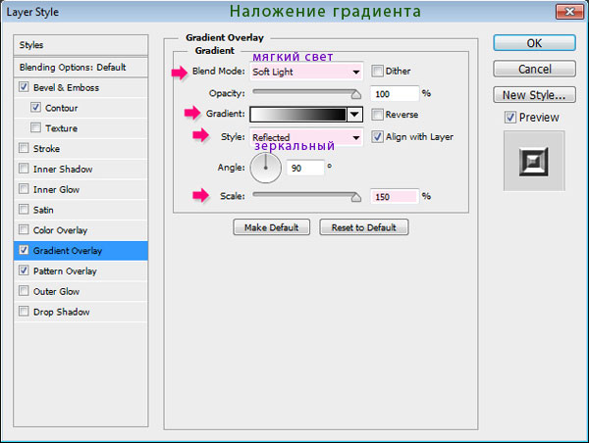Viewport: 589px width, 443px height.
Task: Open the Blend Mode dropdown
Action: pyautogui.click(x=306, y=72)
